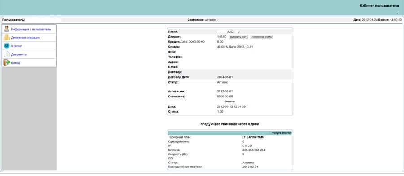Screen dimensions: 404x176
Task: Click the Пользователь label in header
Action: (13, 20)
